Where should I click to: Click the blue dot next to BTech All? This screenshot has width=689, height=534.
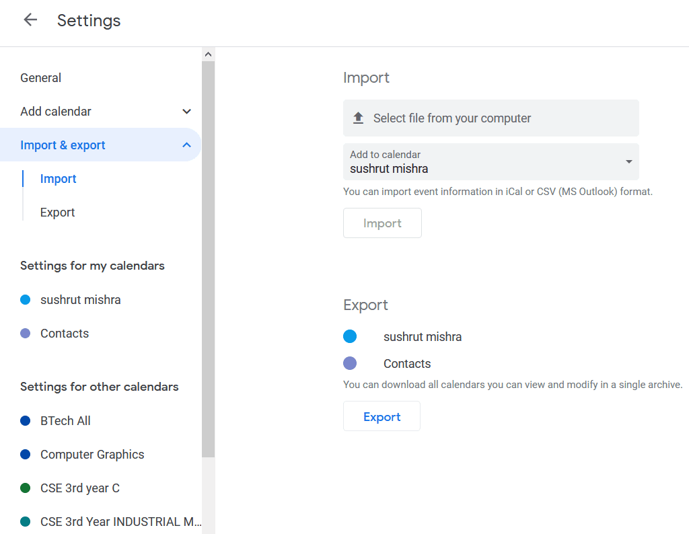(26, 421)
